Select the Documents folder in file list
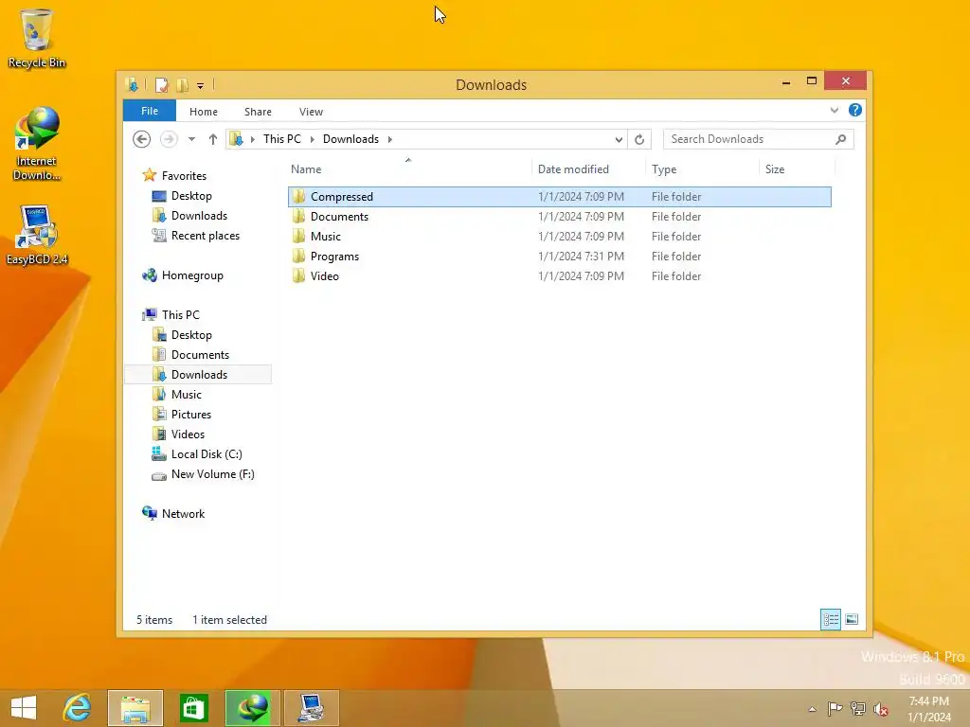The height and width of the screenshot is (727, 970). coord(559,217)
